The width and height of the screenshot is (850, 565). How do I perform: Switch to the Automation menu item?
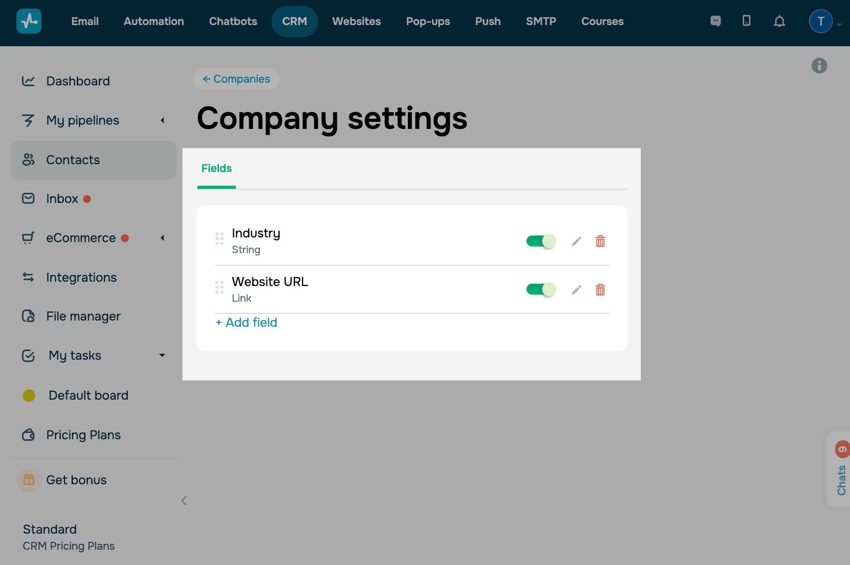[154, 21]
